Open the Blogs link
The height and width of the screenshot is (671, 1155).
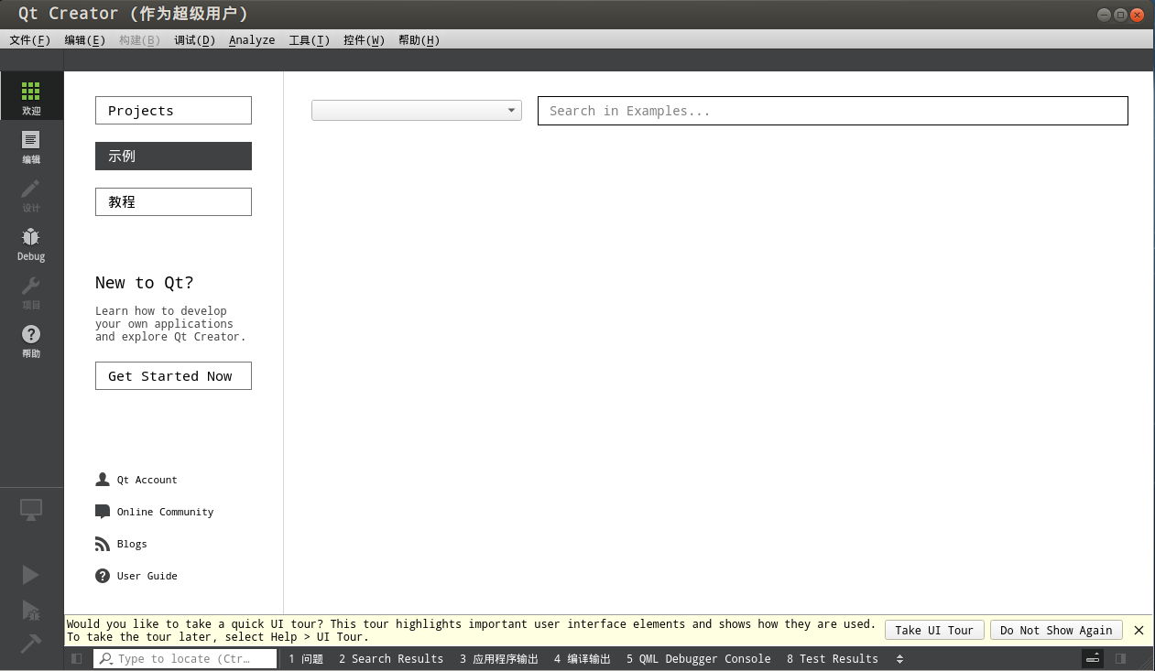tap(121, 544)
